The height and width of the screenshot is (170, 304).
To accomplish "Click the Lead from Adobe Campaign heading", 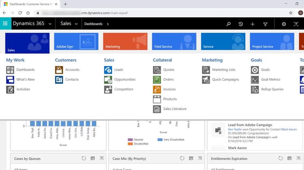I will point(250,125).
